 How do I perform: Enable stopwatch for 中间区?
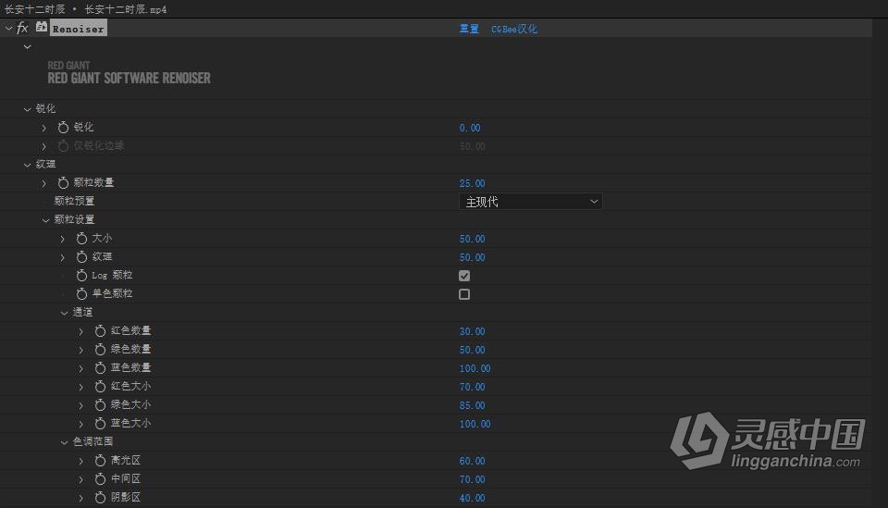(100, 479)
